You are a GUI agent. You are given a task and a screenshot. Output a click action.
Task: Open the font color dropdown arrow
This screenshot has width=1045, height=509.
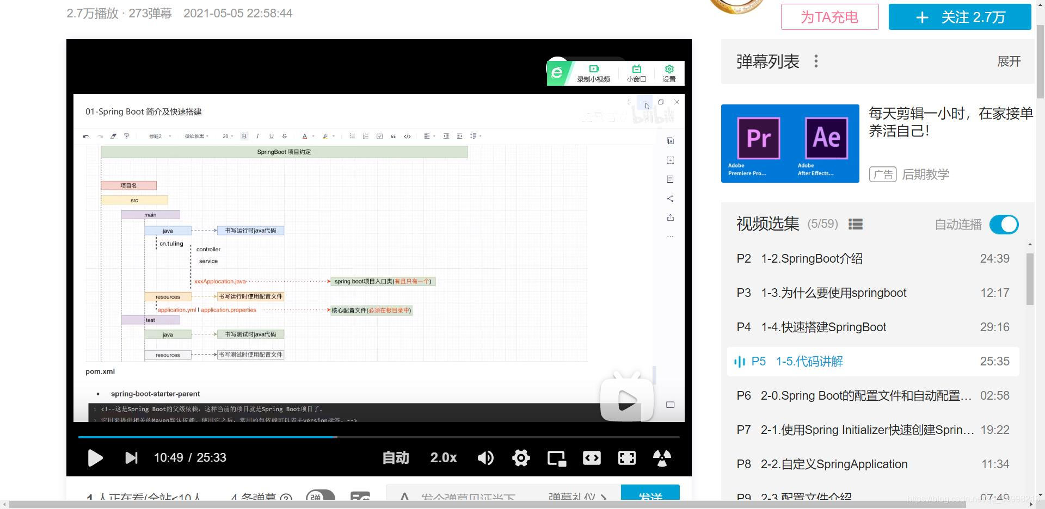click(313, 136)
